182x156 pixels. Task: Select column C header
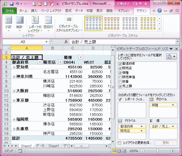click(x=73, y=48)
